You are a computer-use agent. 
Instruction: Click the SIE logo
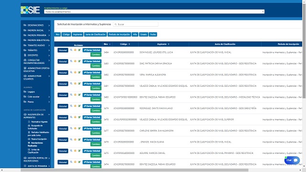[30, 10]
